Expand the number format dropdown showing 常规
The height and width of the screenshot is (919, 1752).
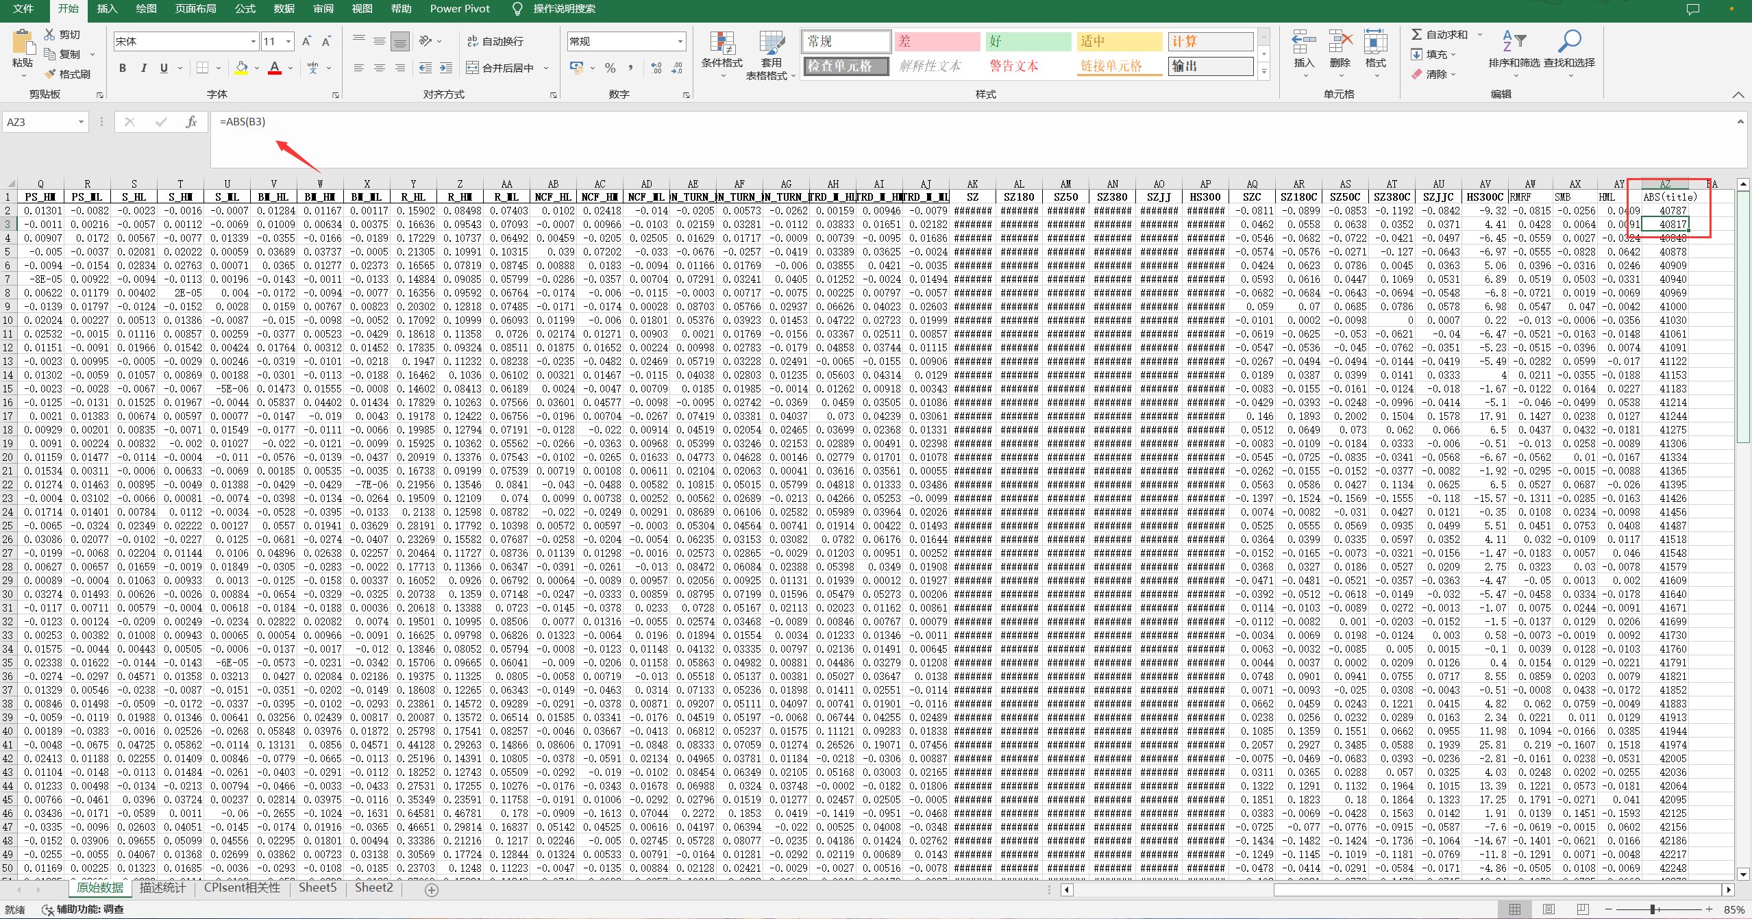(x=680, y=41)
